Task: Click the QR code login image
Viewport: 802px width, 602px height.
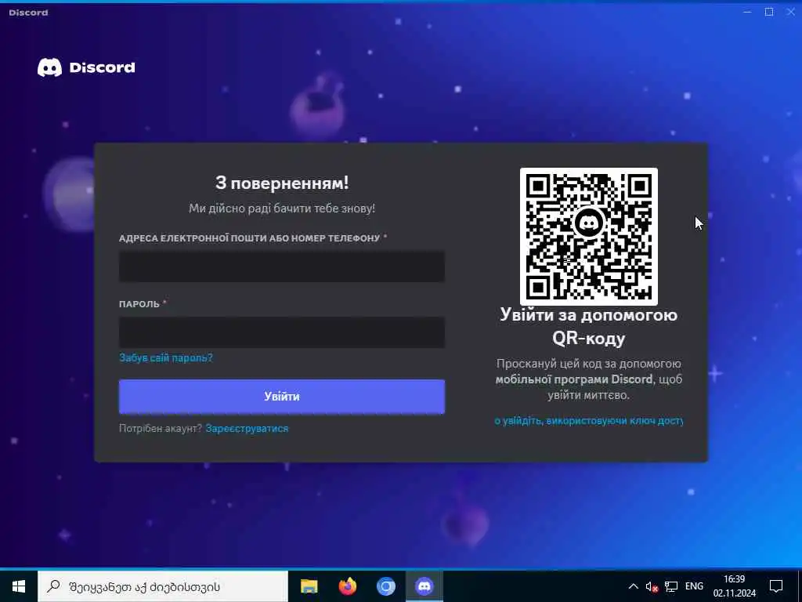Action: coord(589,237)
